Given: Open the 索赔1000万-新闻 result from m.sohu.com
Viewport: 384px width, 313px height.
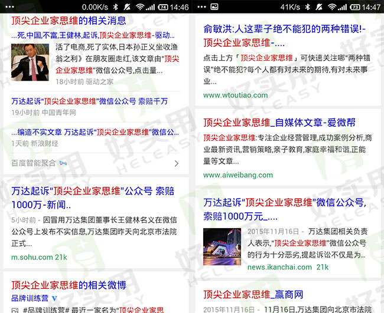Looking at the screenshot, I should click(x=93, y=198).
